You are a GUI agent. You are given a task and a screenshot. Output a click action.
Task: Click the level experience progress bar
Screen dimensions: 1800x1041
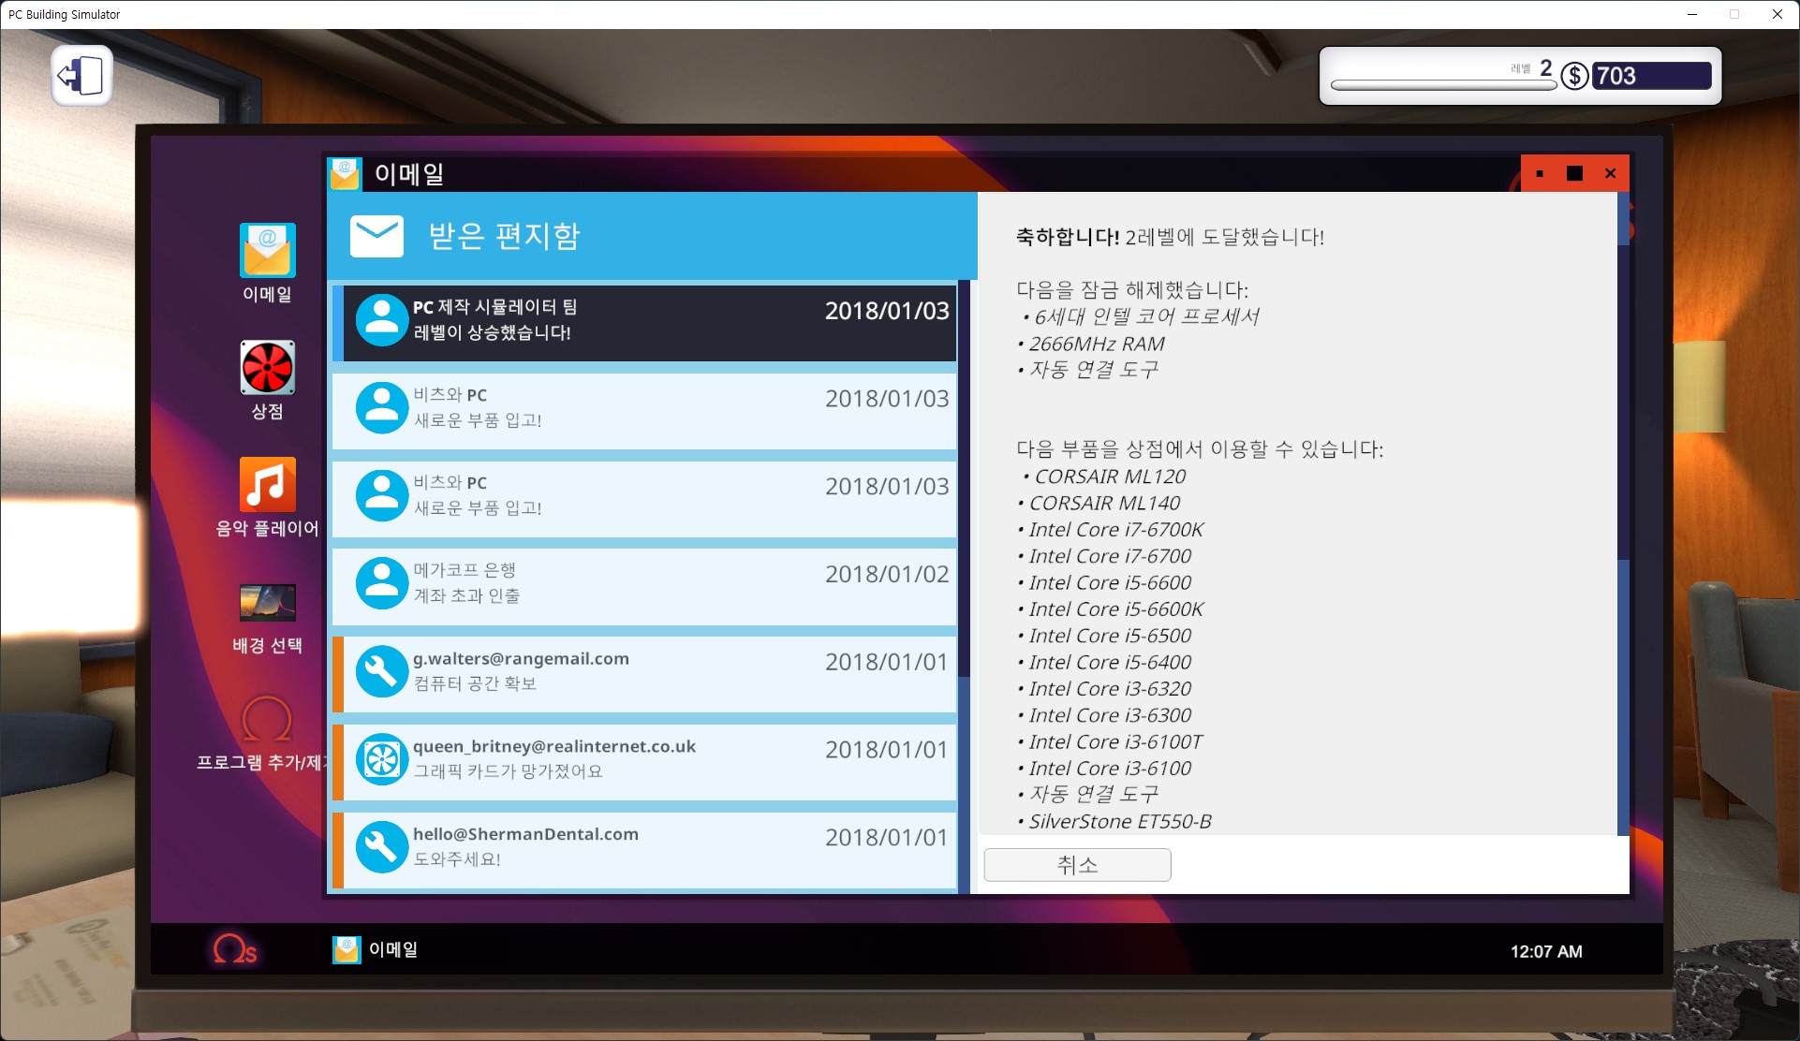pyautogui.click(x=1443, y=85)
